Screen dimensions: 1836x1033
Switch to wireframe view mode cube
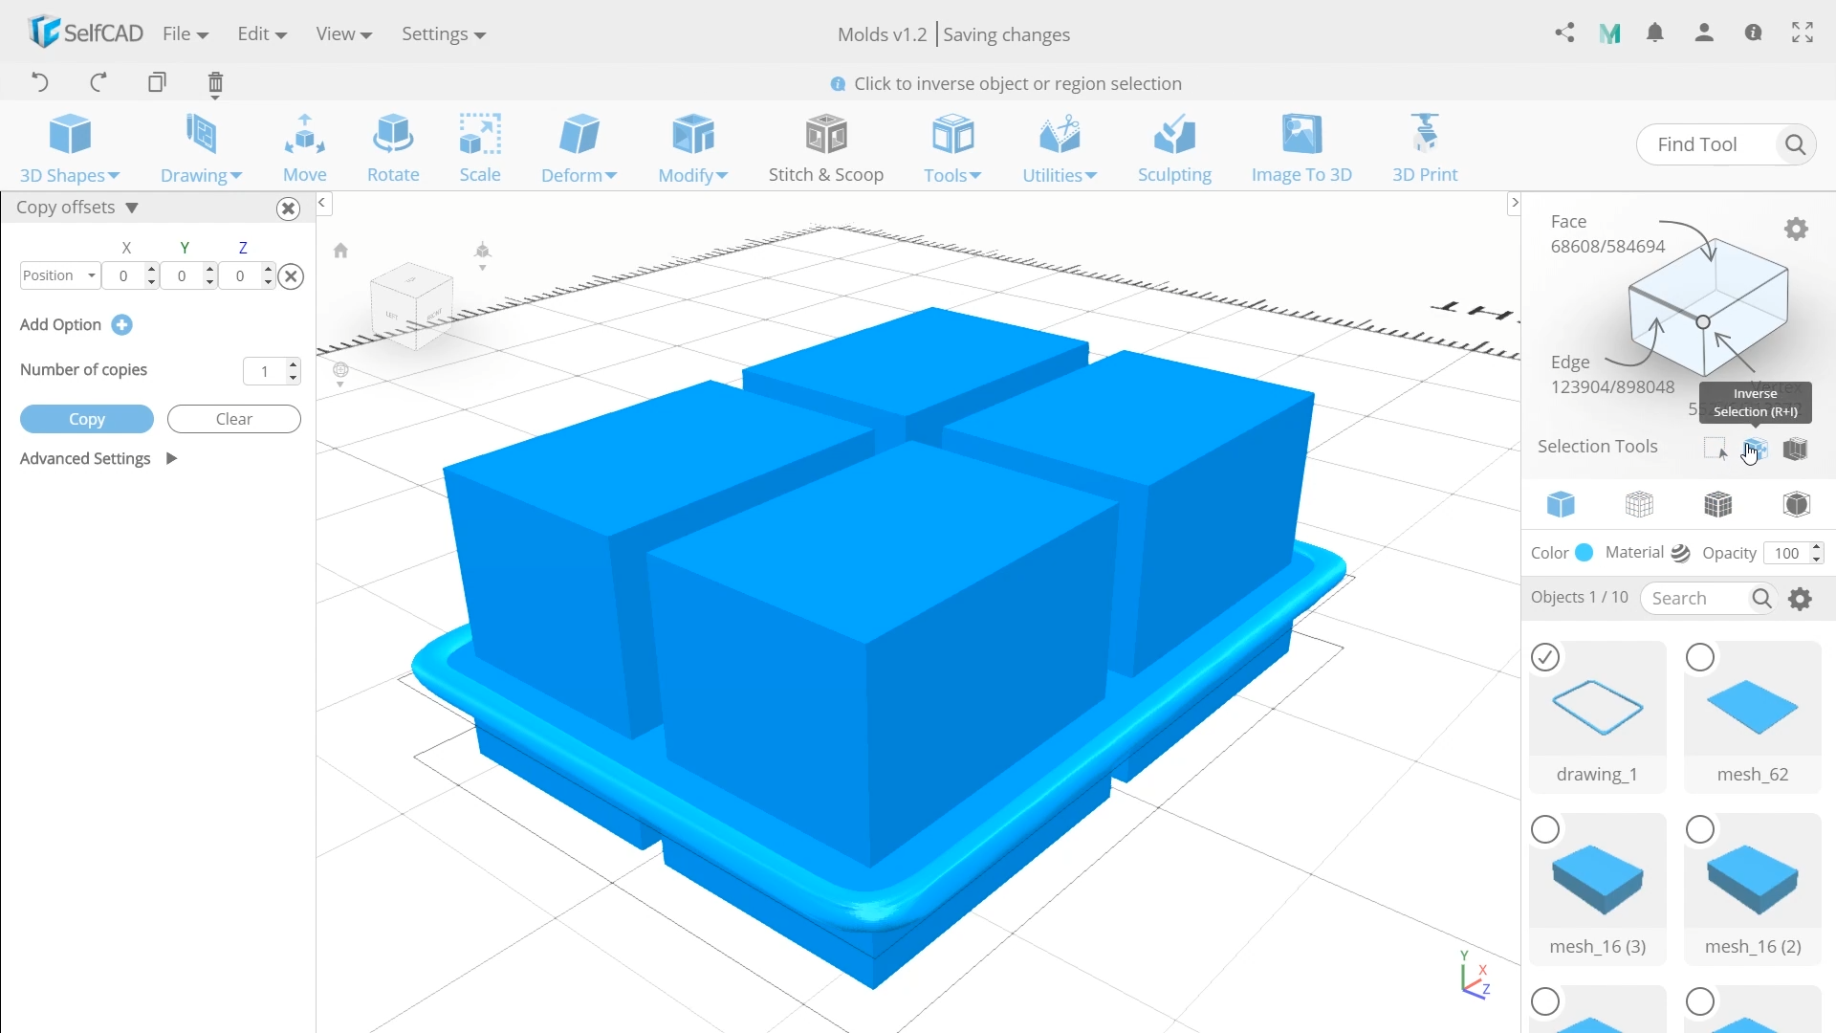[x=1639, y=504]
